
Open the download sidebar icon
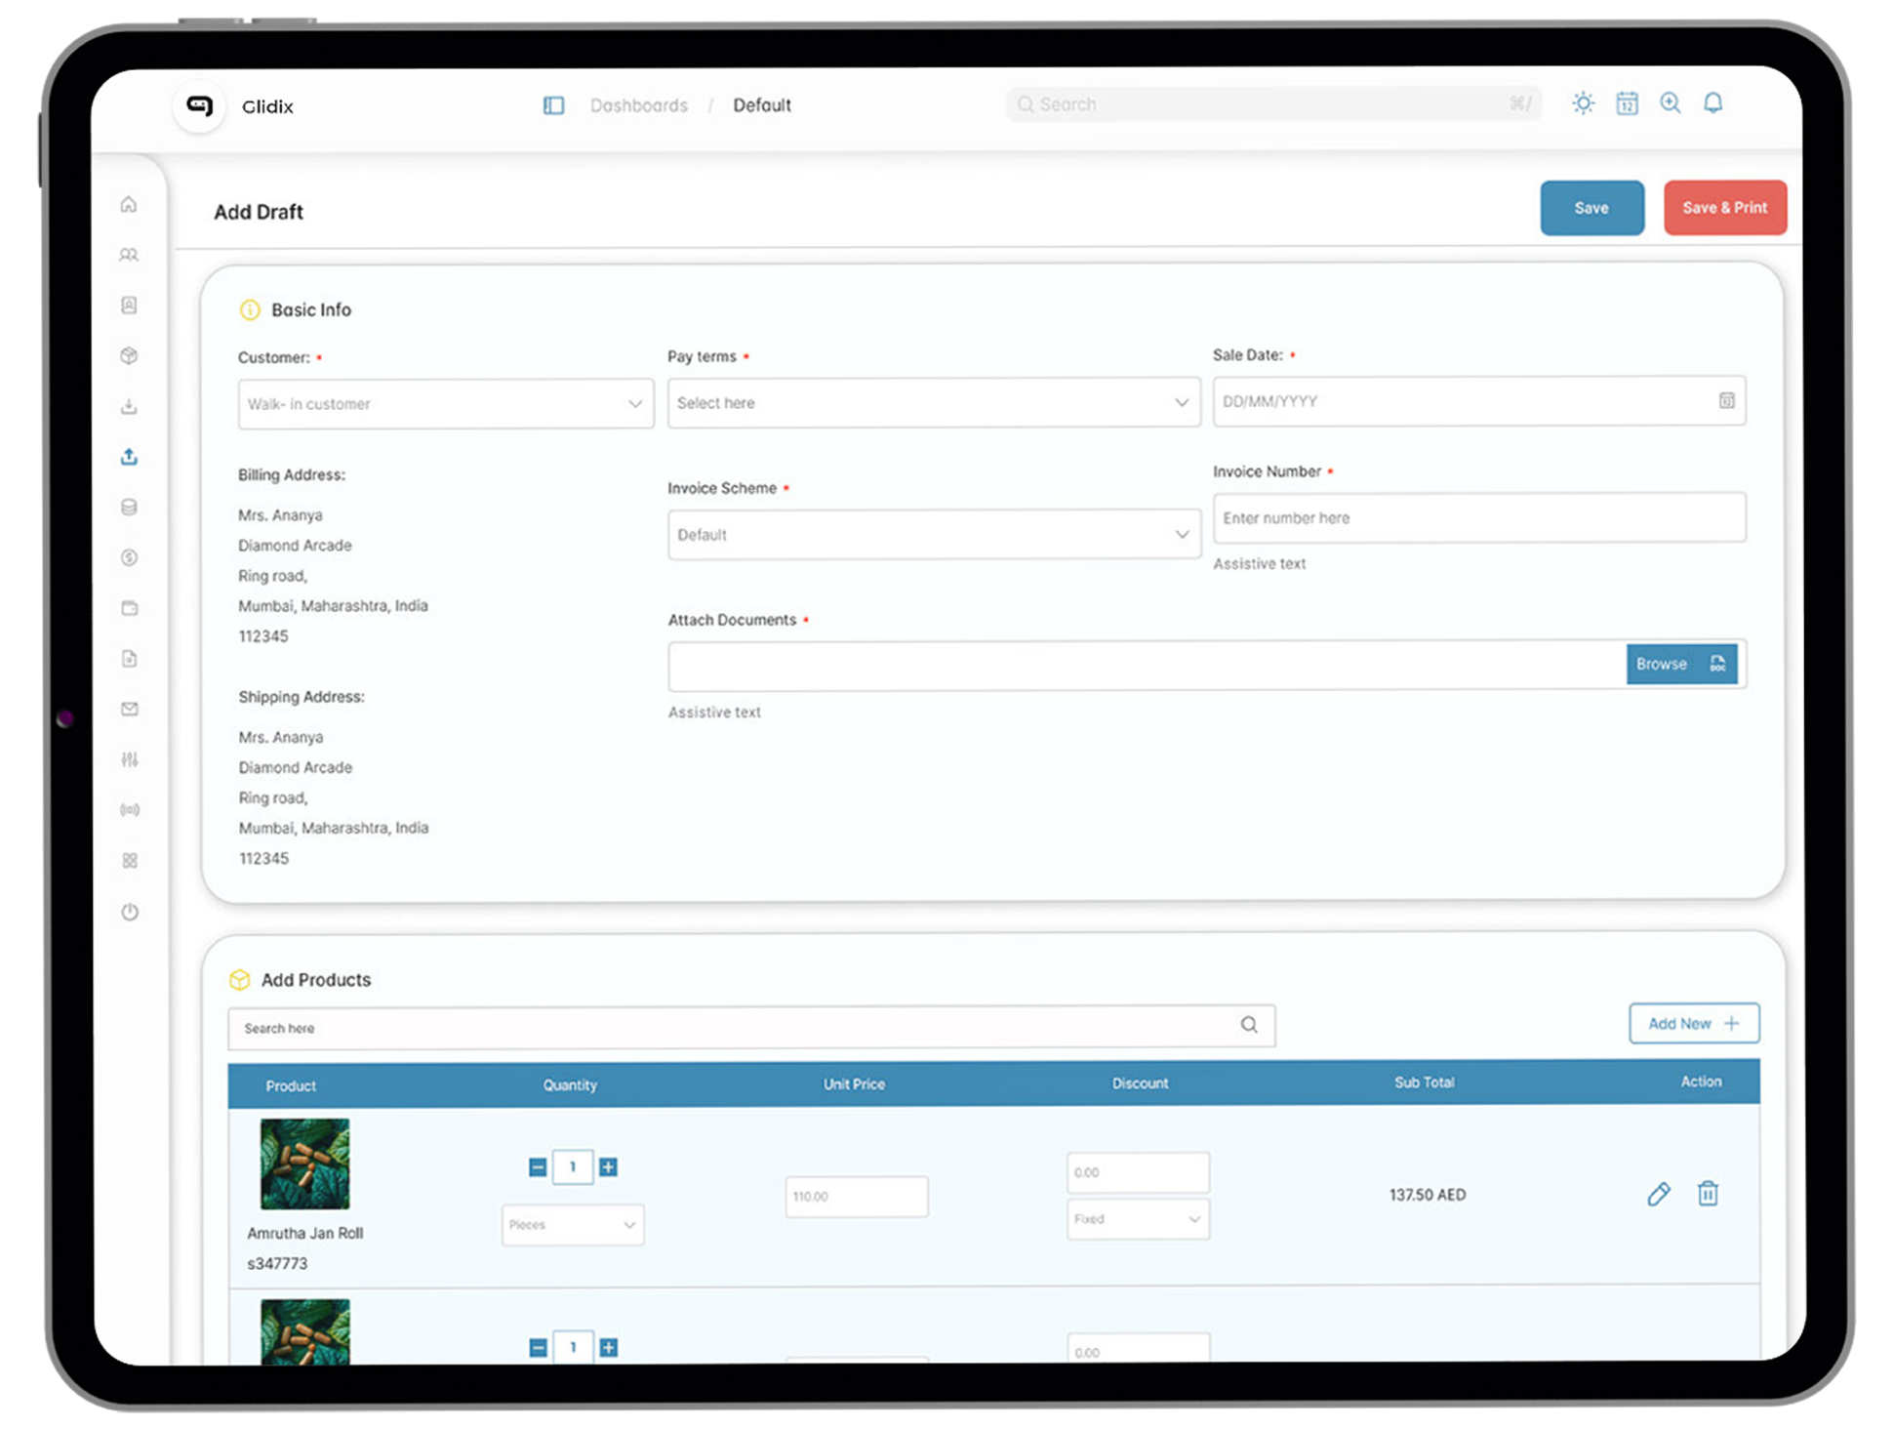129,406
